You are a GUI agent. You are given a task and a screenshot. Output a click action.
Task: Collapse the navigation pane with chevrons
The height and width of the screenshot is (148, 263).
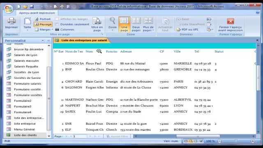point(48,41)
